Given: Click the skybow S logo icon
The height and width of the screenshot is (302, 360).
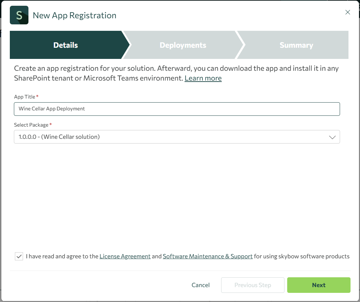Looking at the screenshot, I should (x=19, y=15).
